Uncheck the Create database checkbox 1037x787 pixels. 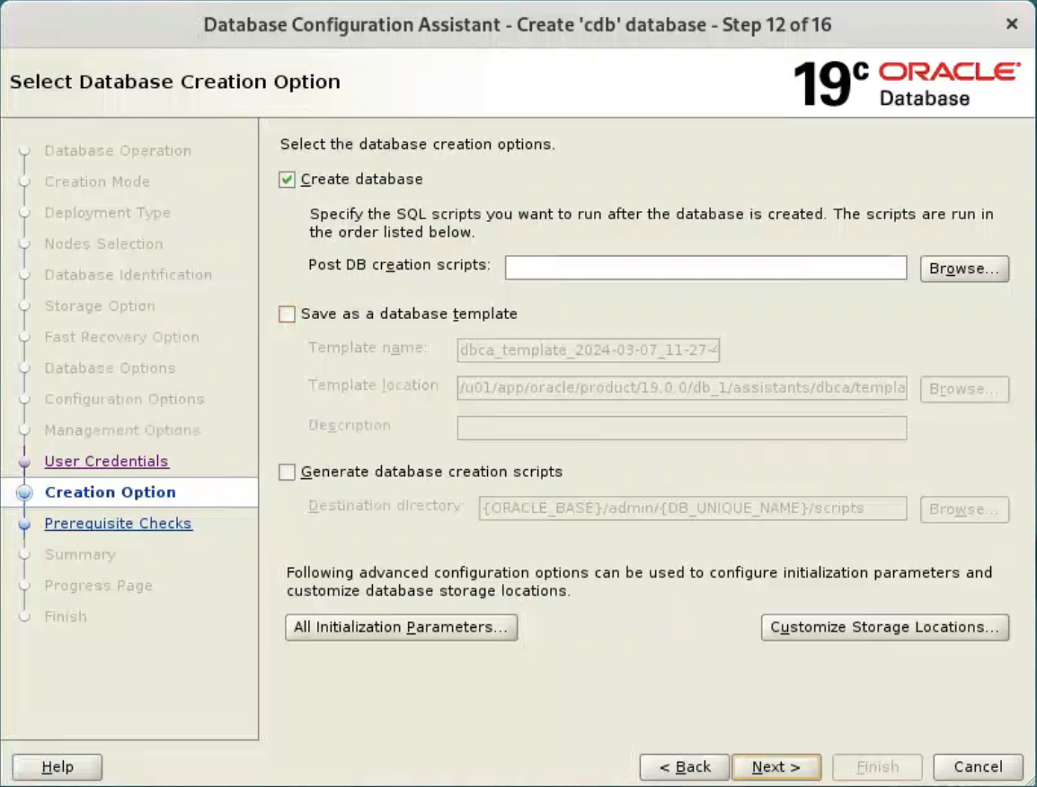[287, 180]
